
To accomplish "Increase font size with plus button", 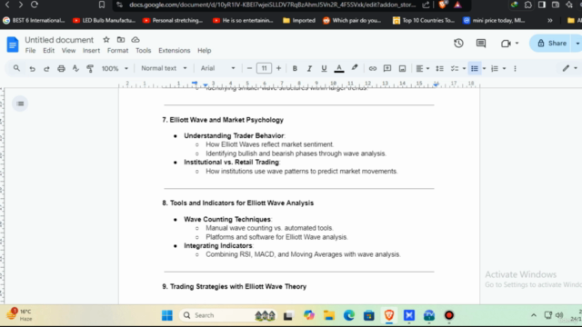I will coord(278,68).
